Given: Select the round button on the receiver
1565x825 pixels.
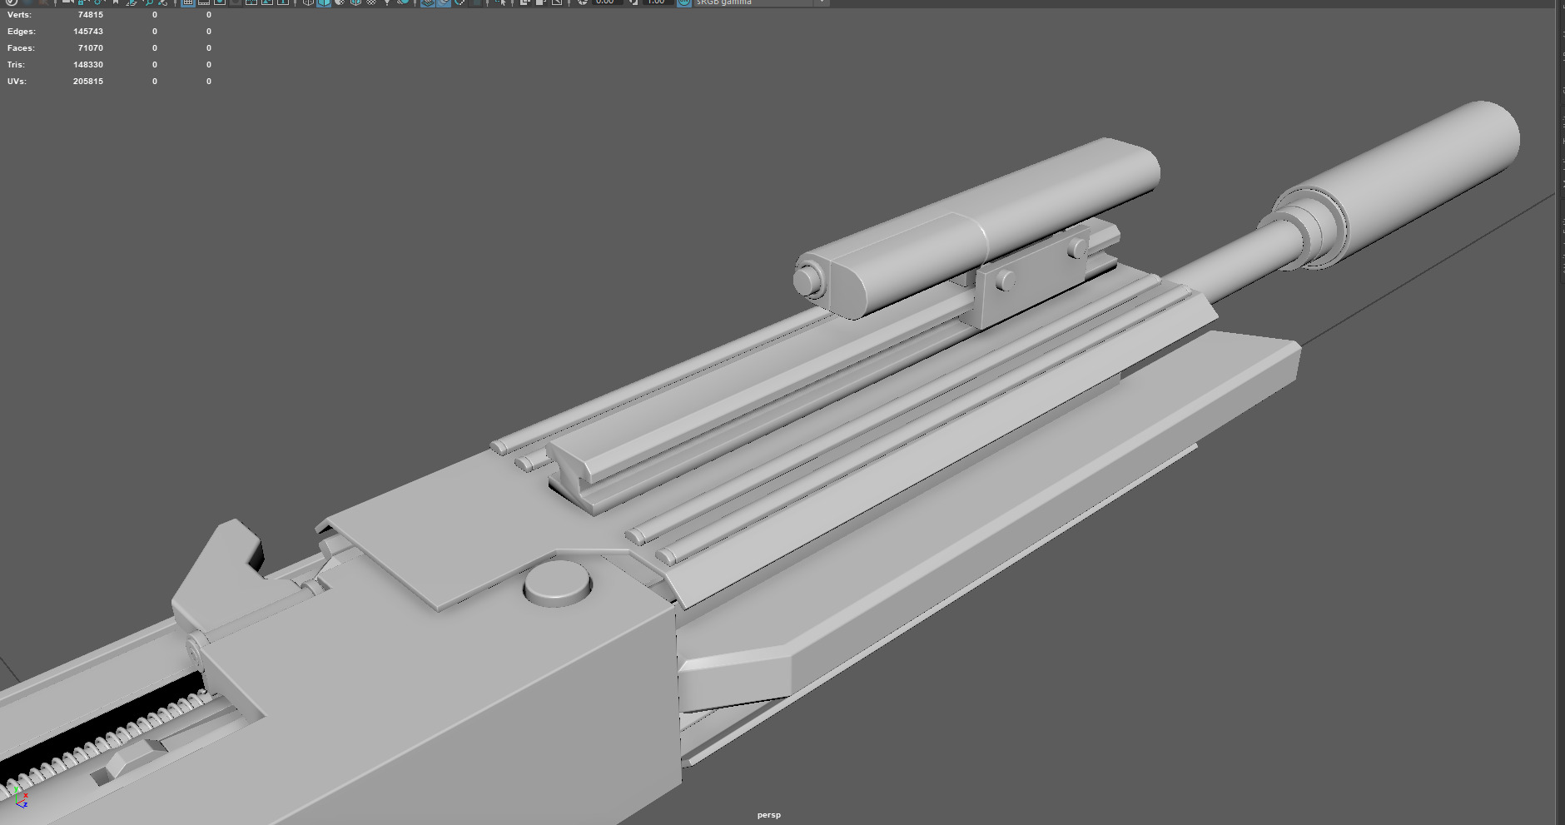Looking at the screenshot, I should [x=558, y=583].
